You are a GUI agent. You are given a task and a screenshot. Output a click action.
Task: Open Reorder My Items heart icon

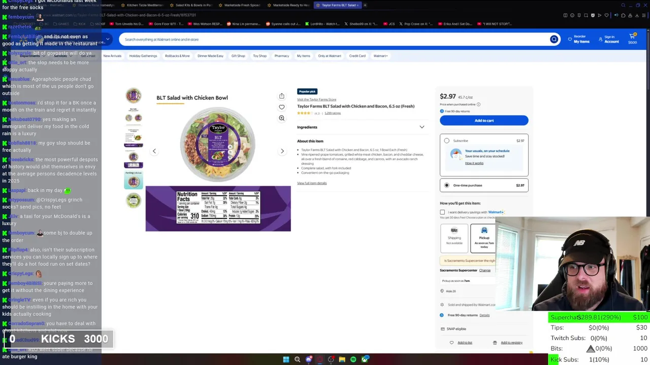pyautogui.click(x=570, y=39)
